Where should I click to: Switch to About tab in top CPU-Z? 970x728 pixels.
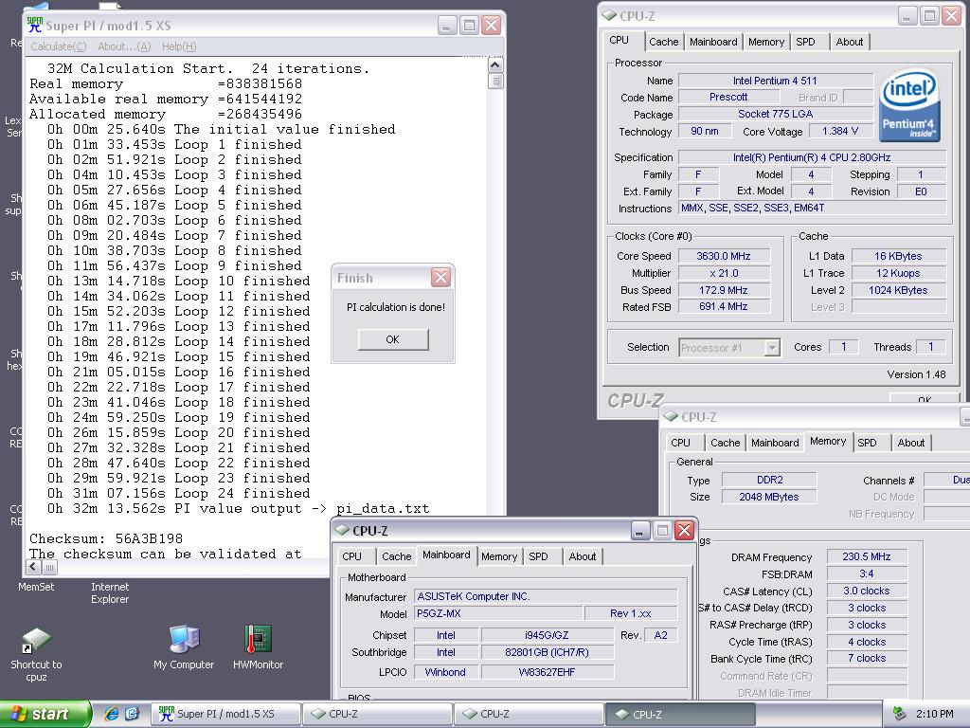[x=850, y=42]
